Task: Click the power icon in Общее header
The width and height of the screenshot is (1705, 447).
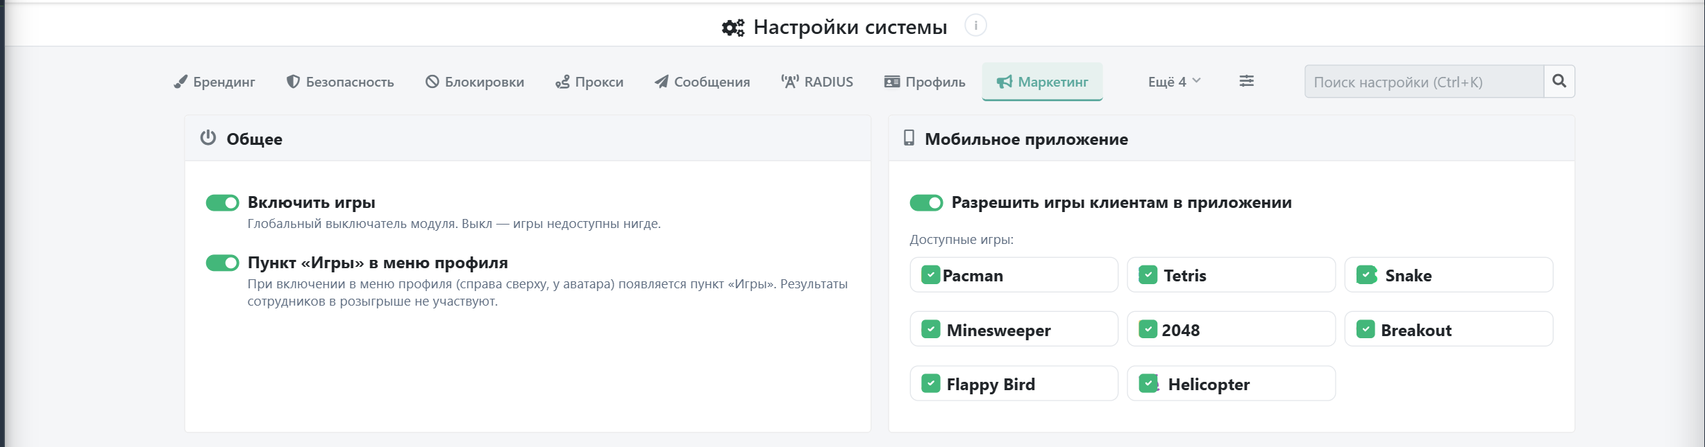Action: click(x=208, y=137)
